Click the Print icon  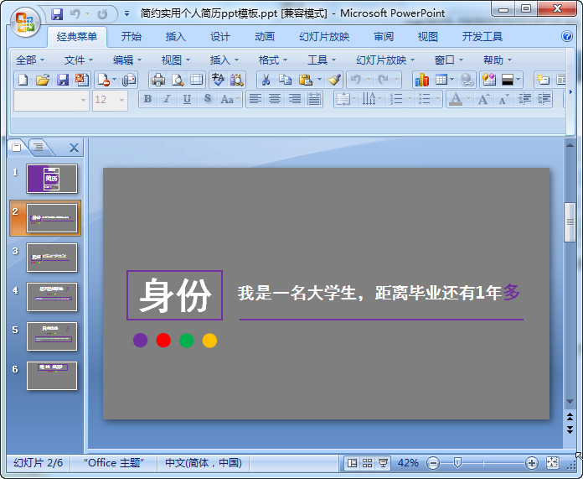[x=158, y=80]
